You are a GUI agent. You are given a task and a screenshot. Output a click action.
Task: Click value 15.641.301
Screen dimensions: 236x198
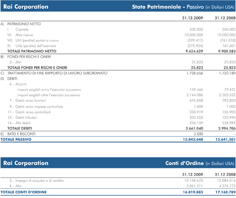pos(226,139)
